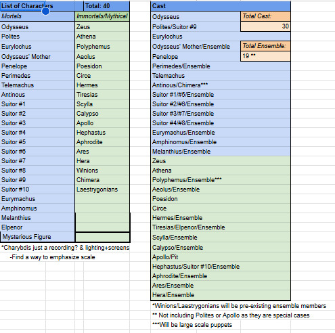The width and height of the screenshot is (335, 333).
Task: Click the 'Polites/Suitor #9' Cast cell
Action: pyautogui.click(x=196, y=27)
